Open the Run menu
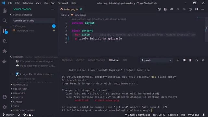Image resolution: width=208 pixels, height=117 pixels. click(x=53, y=3)
